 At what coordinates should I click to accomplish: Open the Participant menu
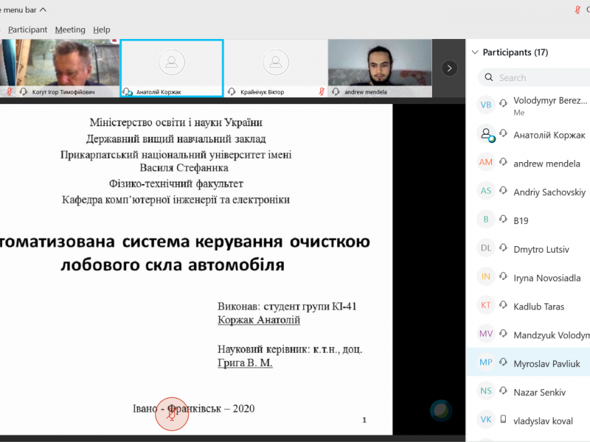pos(27,29)
